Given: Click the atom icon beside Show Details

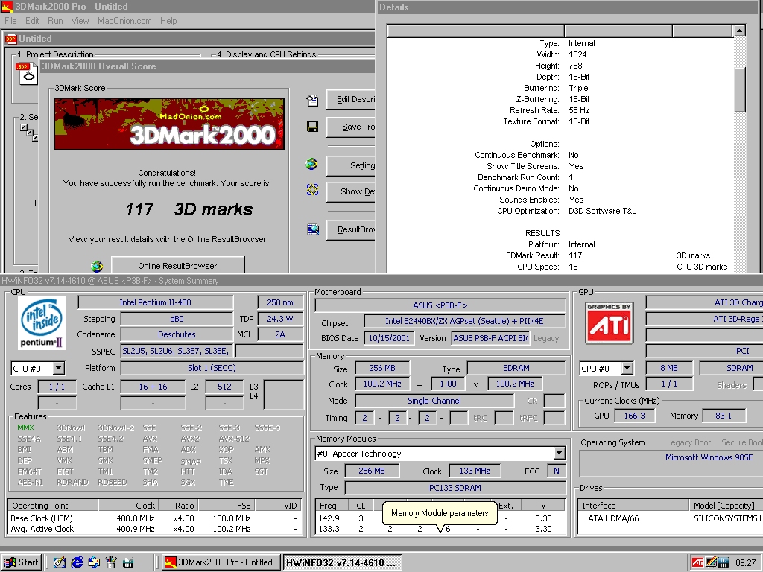Looking at the screenshot, I should (x=312, y=190).
